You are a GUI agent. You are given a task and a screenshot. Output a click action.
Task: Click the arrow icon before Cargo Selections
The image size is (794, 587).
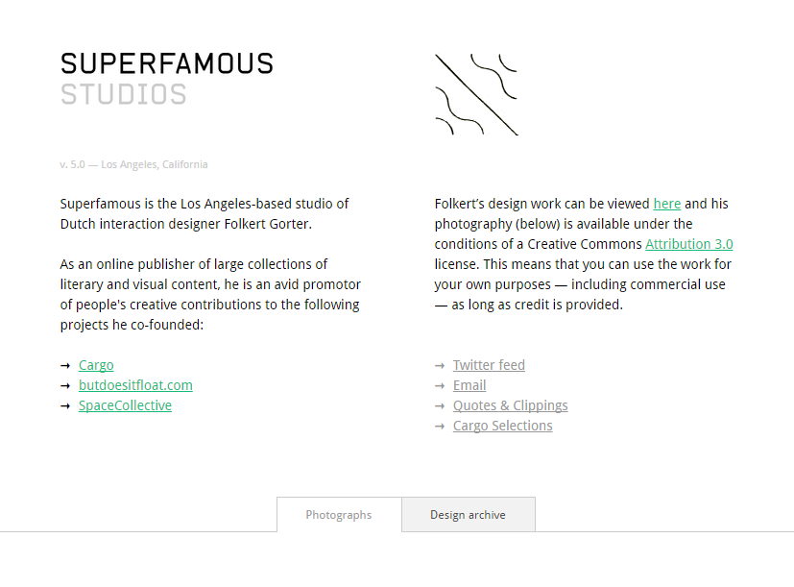coord(440,426)
